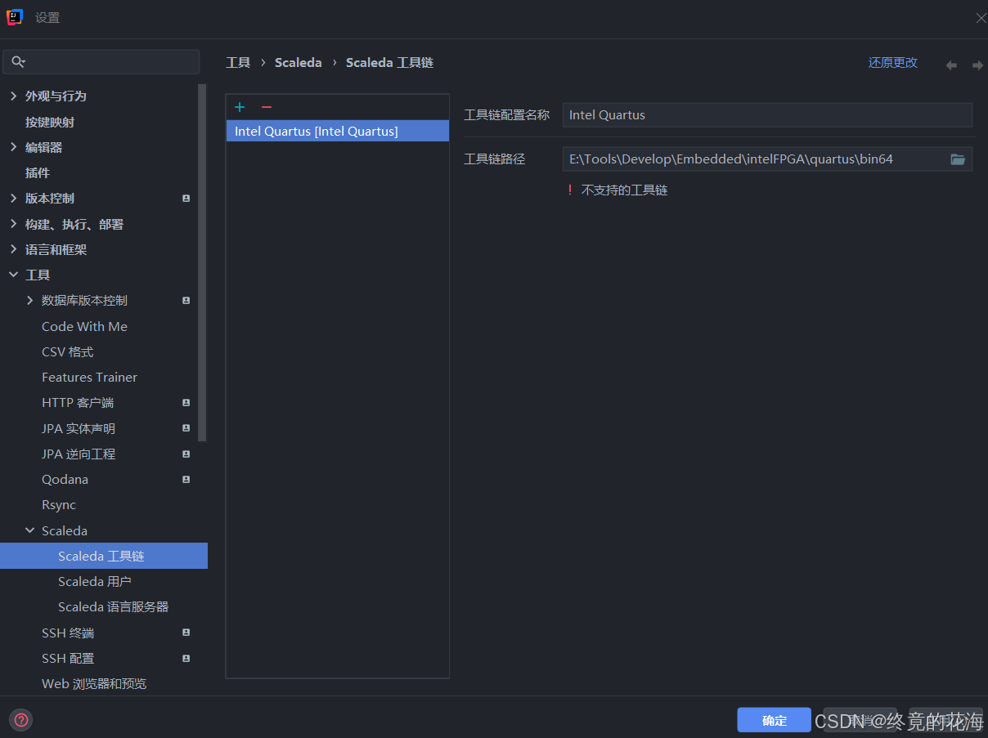Navigate back with left arrow icon

tap(951, 65)
